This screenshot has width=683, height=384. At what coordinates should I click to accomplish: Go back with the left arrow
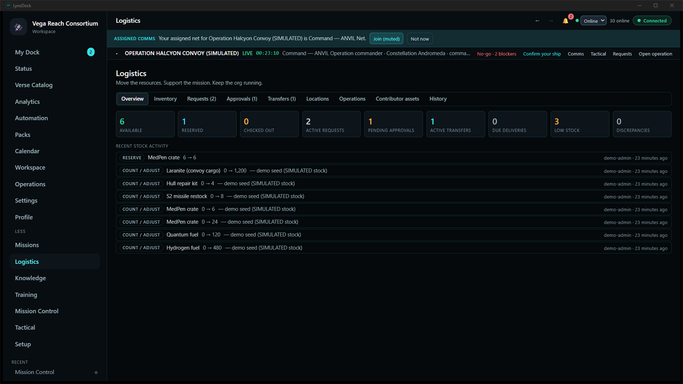[537, 21]
